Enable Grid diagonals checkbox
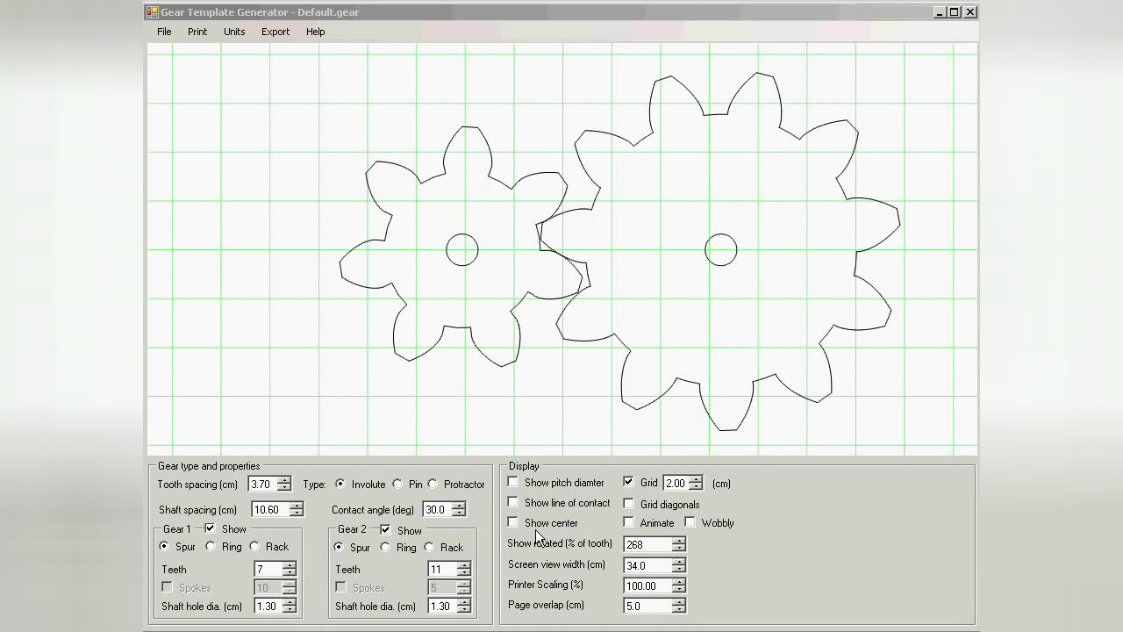 pos(628,504)
